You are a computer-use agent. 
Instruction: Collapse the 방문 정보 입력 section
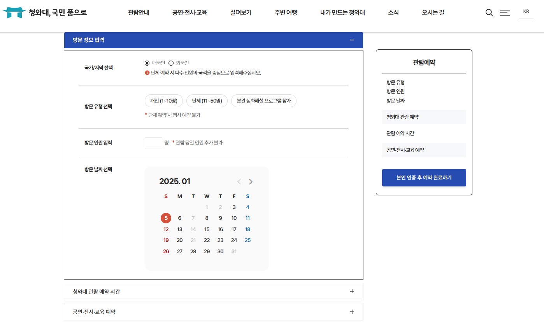[x=352, y=40]
